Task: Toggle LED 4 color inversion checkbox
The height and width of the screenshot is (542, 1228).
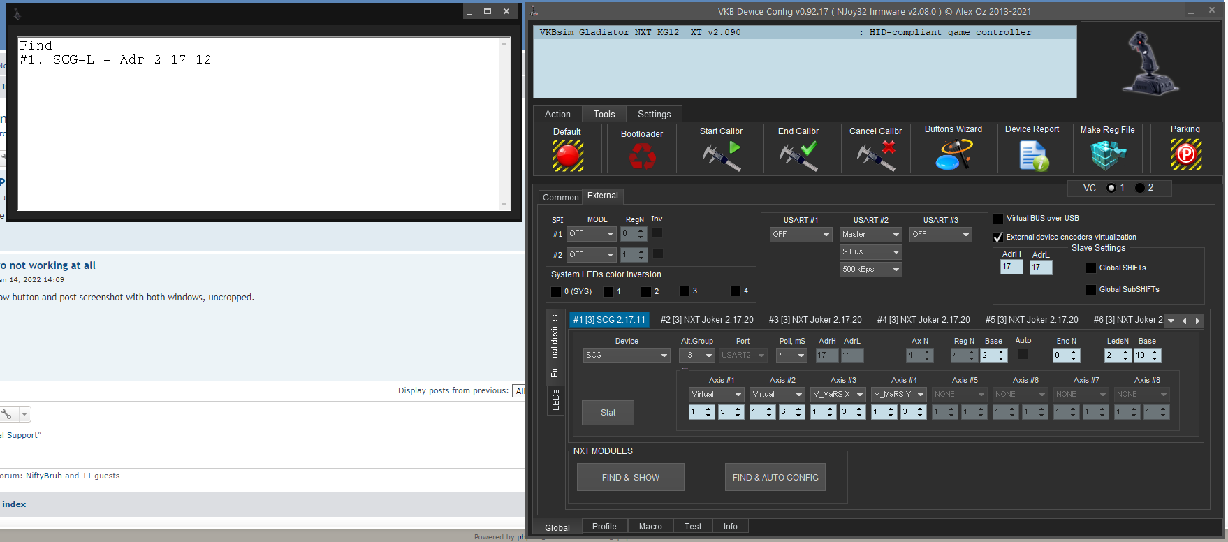Action: click(x=736, y=291)
